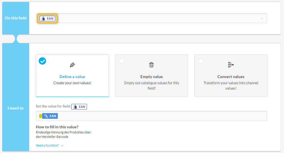The image size is (284, 153).
Task: Click the link icon in the blue EAN chip
Action: pyautogui.click(x=46, y=116)
